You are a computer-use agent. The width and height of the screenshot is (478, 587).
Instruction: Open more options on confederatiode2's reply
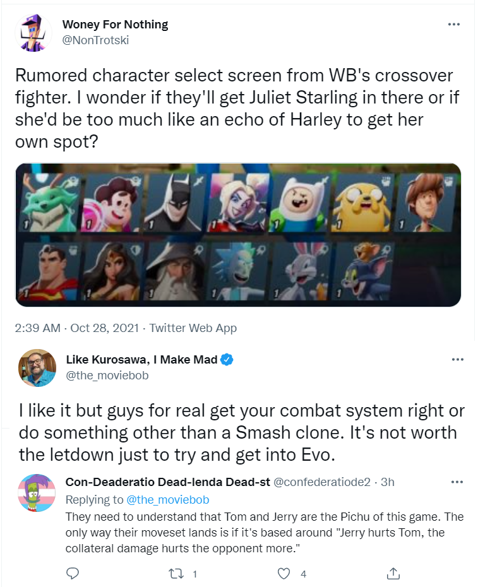(457, 482)
